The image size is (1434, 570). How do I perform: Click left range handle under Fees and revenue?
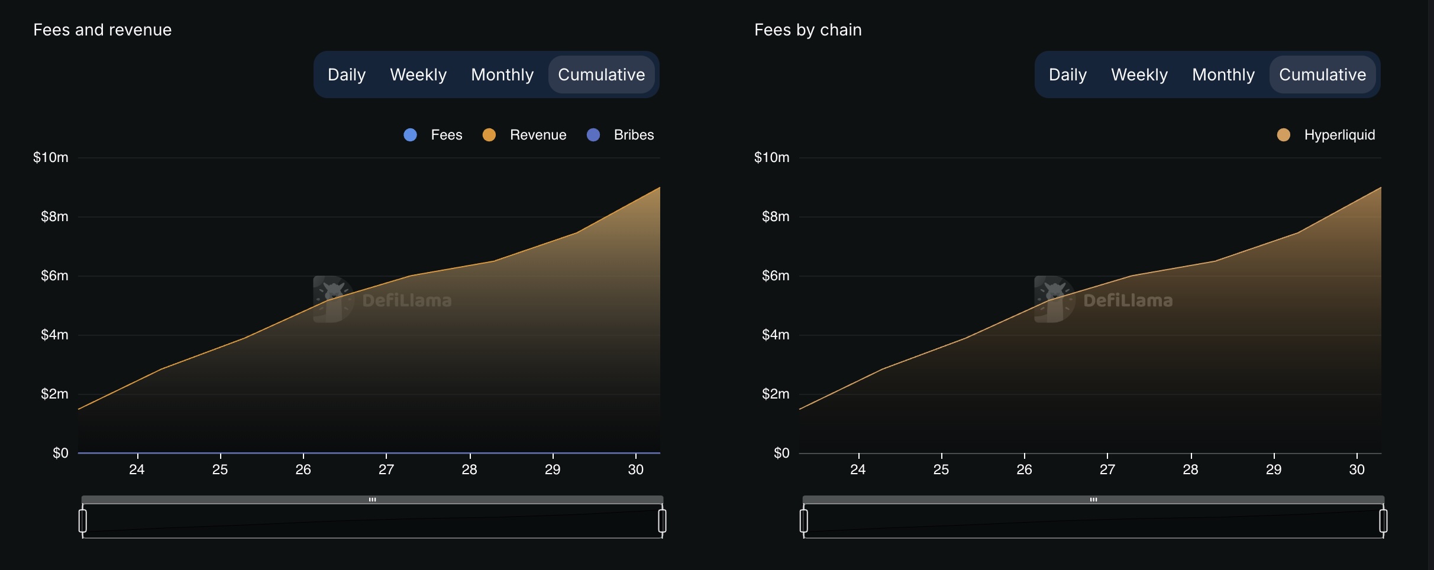[83, 521]
